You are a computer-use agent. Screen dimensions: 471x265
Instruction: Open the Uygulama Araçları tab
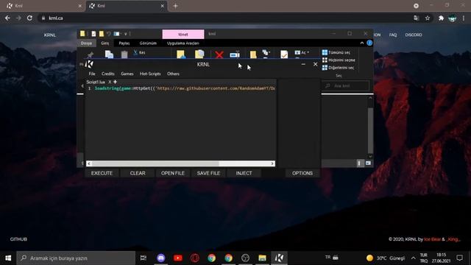[183, 43]
